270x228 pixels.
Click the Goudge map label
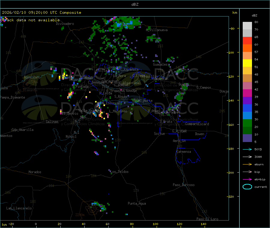click(131, 90)
